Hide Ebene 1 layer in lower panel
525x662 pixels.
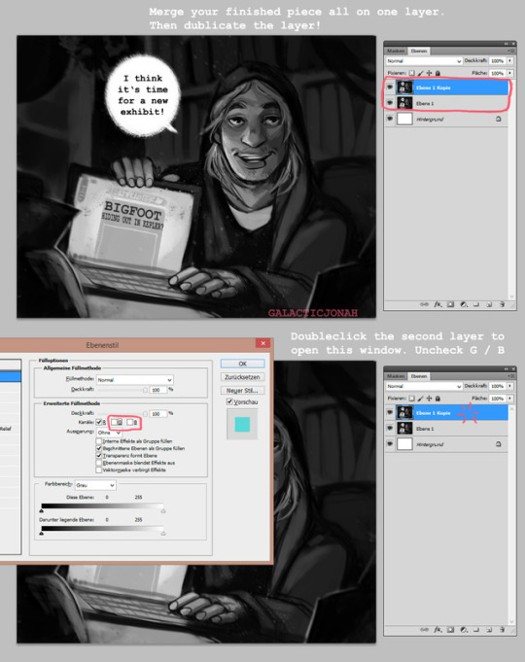point(390,428)
